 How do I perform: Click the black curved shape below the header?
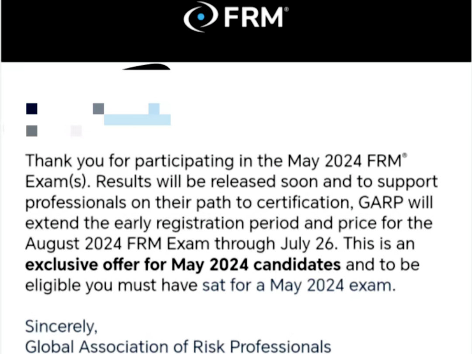[146, 67]
